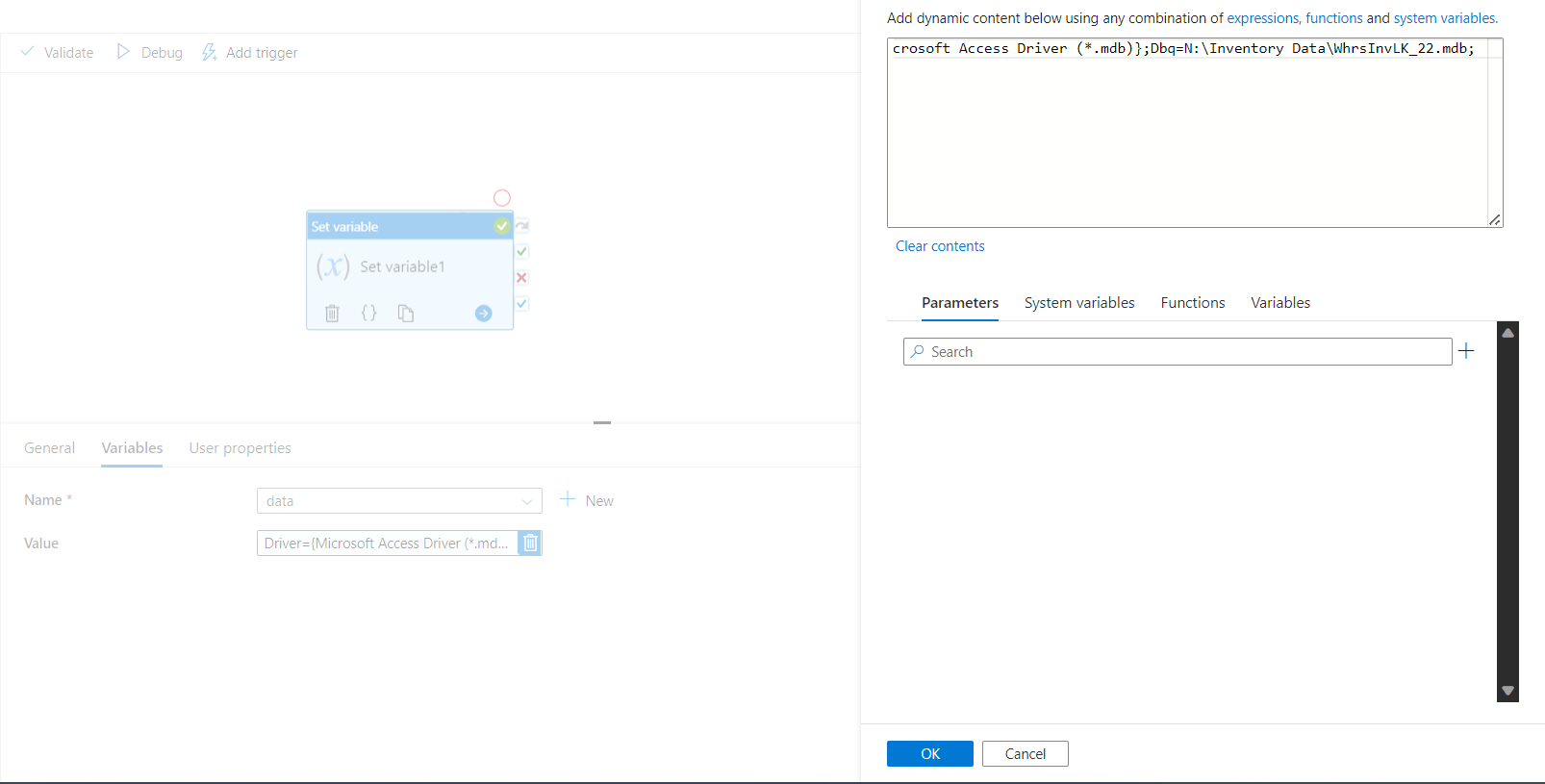1545x784 pixels.
Task: Open the Functions tab
Action: [1193, 303]
